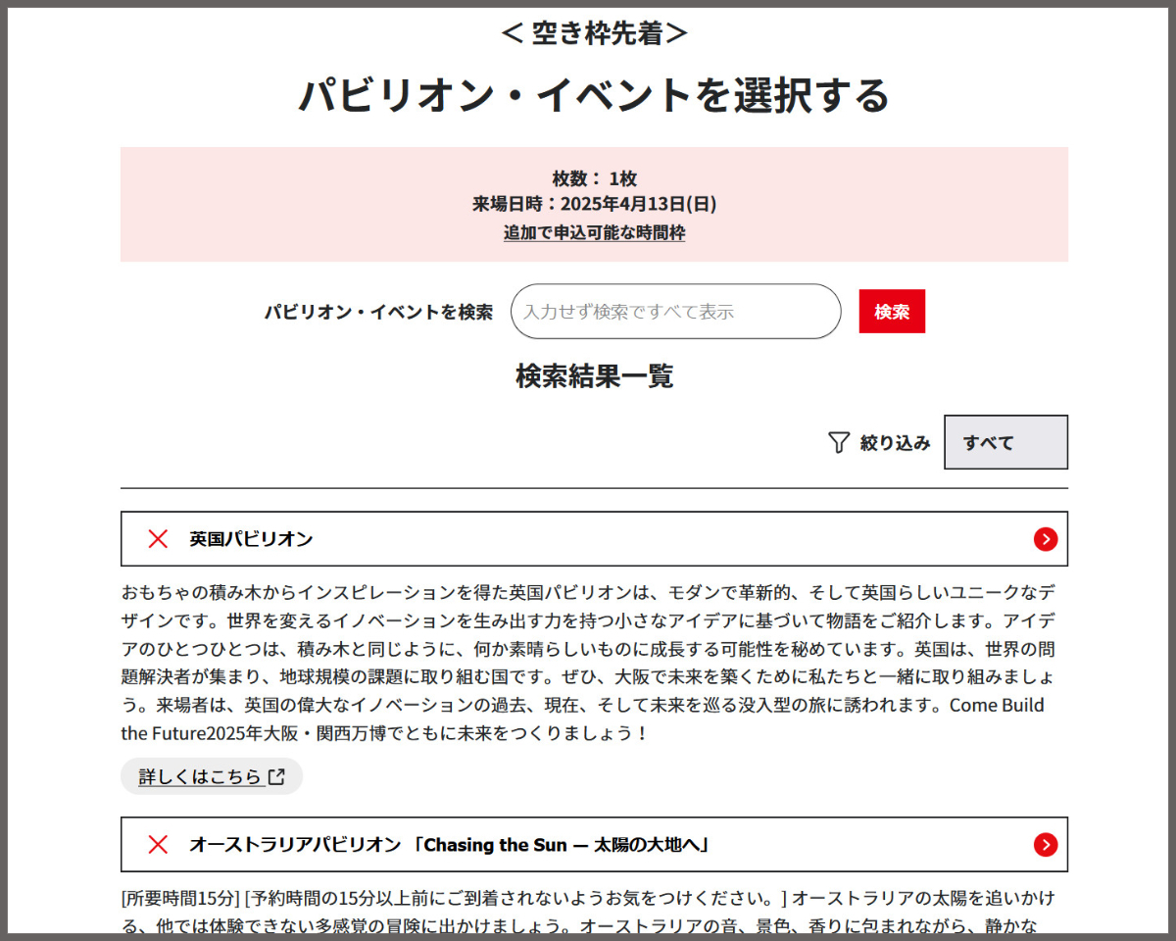Click the red X icon on 英国パビリオン
Screen dimensions: 1176x941
[x=158, y=539]
